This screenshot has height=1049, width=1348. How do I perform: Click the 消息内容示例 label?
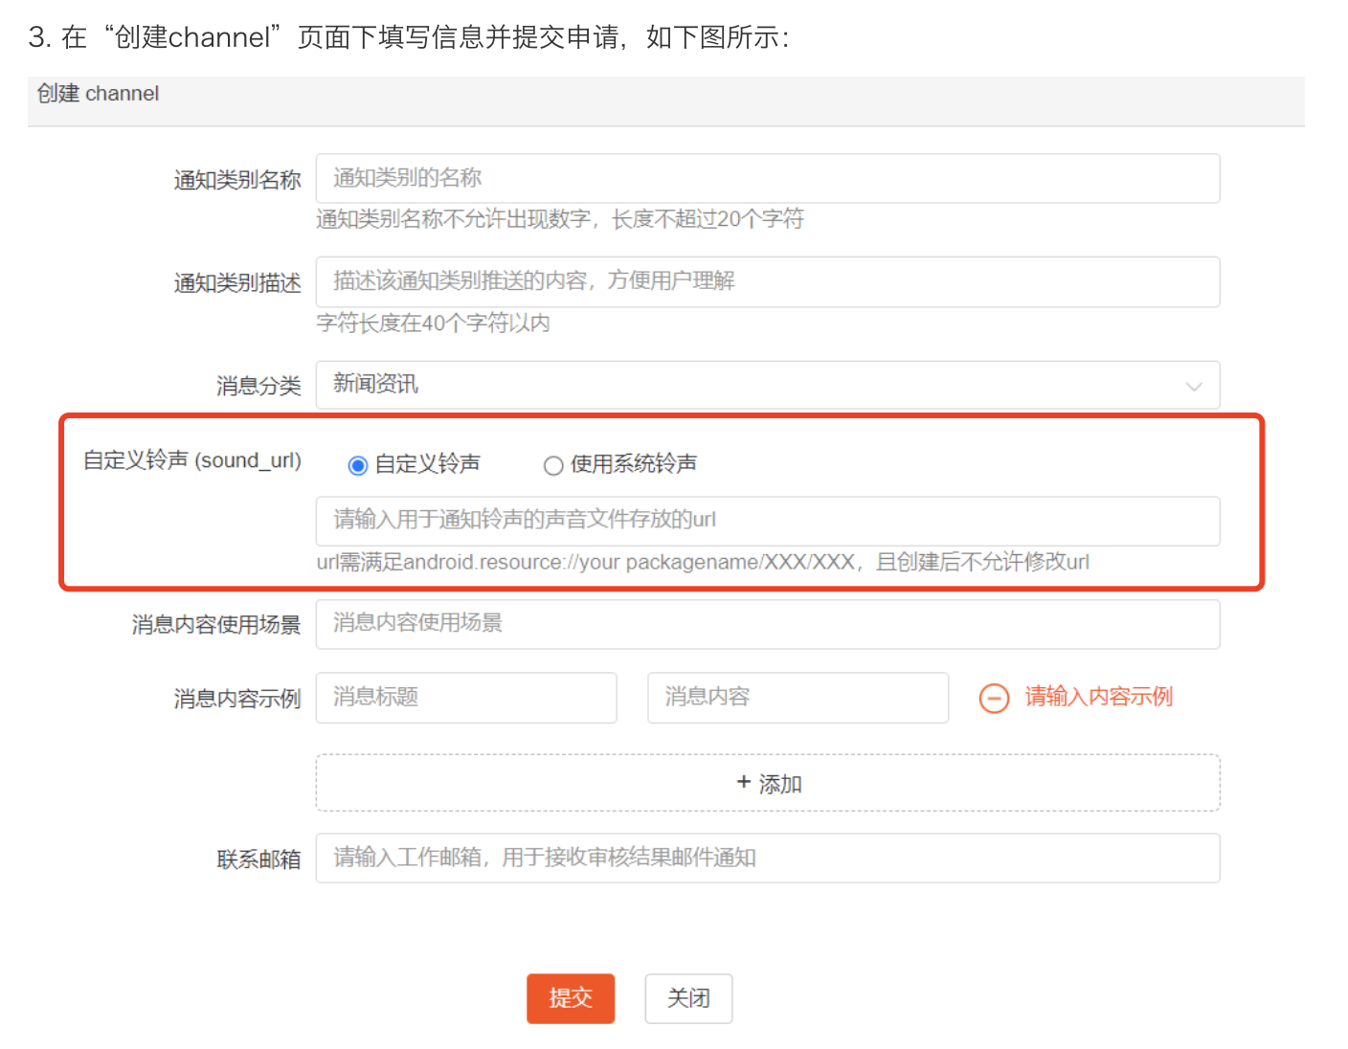tap(237, 699)
